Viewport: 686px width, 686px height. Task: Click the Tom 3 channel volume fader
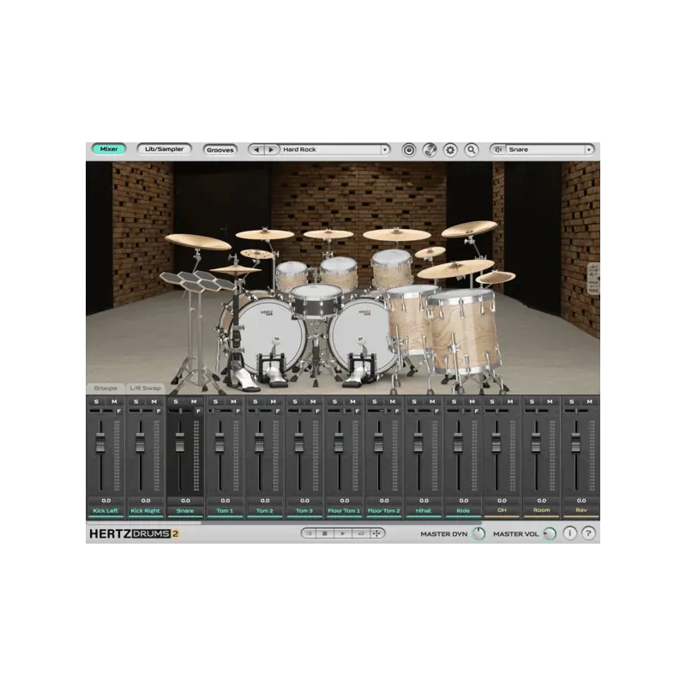tap(298, 442)
